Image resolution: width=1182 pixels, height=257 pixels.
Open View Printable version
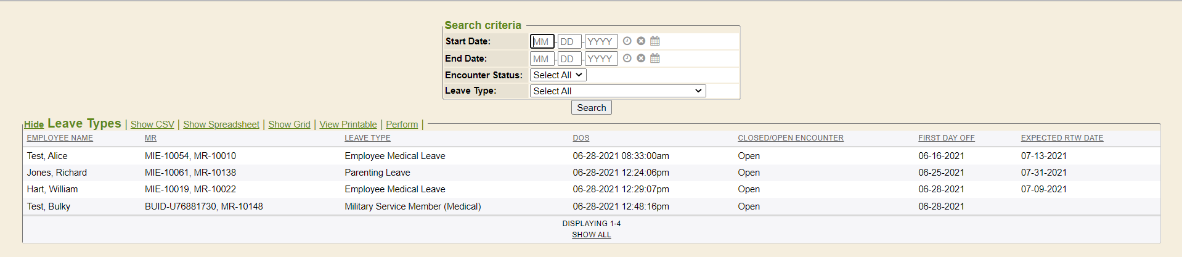348,124
